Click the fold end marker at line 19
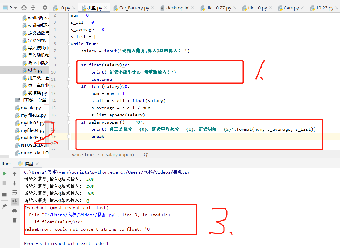Screen dimensions: 340x248 [x=69, y=136]
